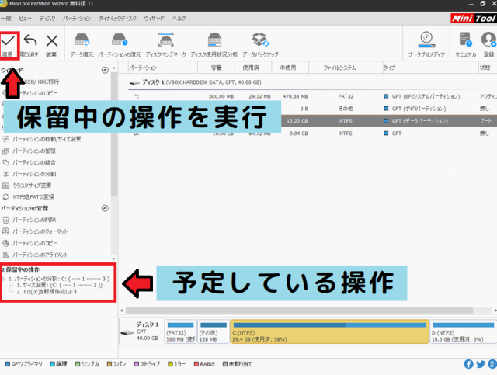This screenshot has width=497, height=375.
Task: Collapse the ウィザード section chevron
Action: click(105, 70)
